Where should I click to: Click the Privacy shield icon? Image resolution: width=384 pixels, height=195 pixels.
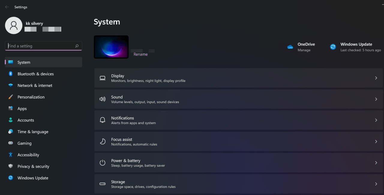11,166
